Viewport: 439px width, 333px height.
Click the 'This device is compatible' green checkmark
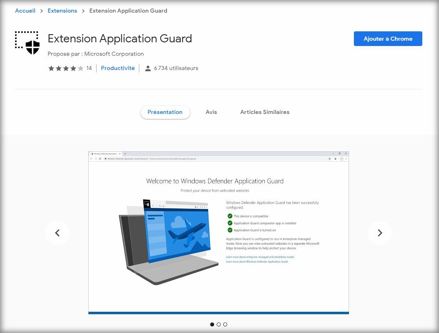point(230,216)
